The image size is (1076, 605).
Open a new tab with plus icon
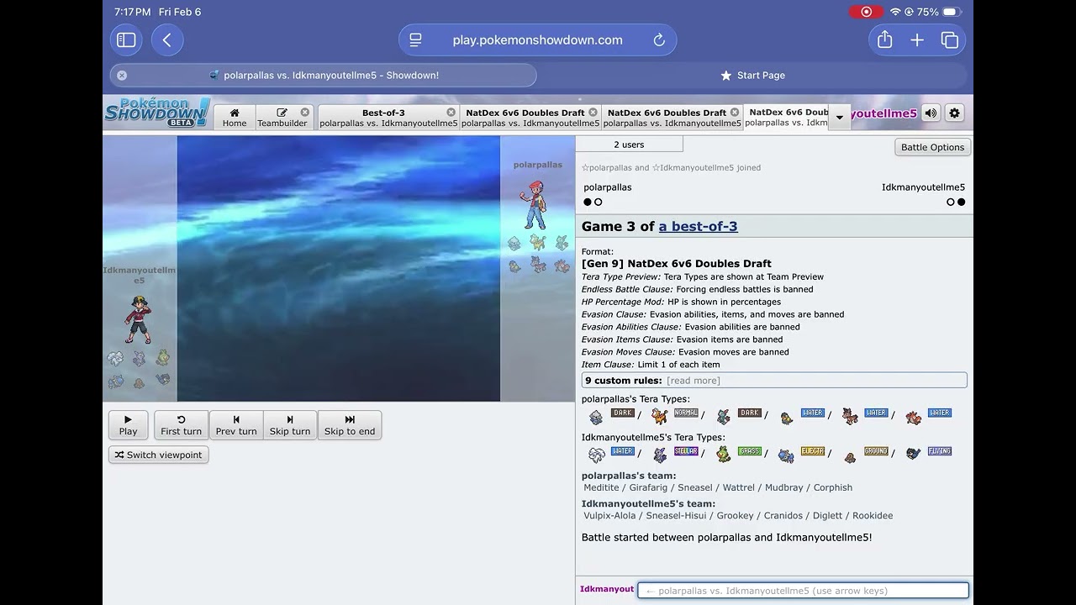[x=917, y=40]
